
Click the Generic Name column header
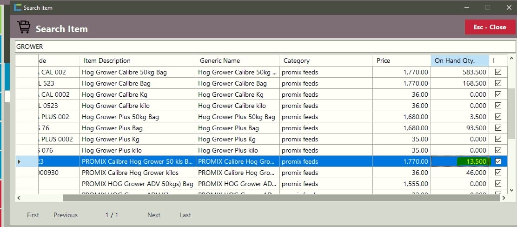(x=238, y=60)
